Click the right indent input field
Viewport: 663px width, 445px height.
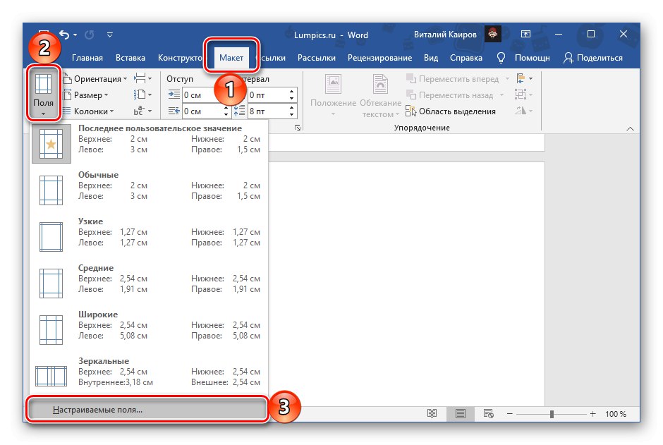point(202,111)
